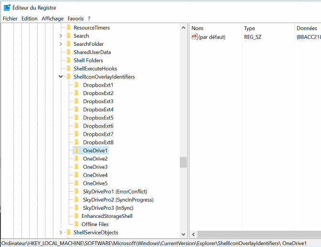Click the REG_SZ type cell

253,37
